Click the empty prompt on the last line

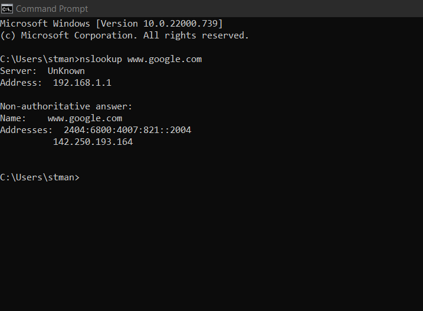(x=40, y=177)
